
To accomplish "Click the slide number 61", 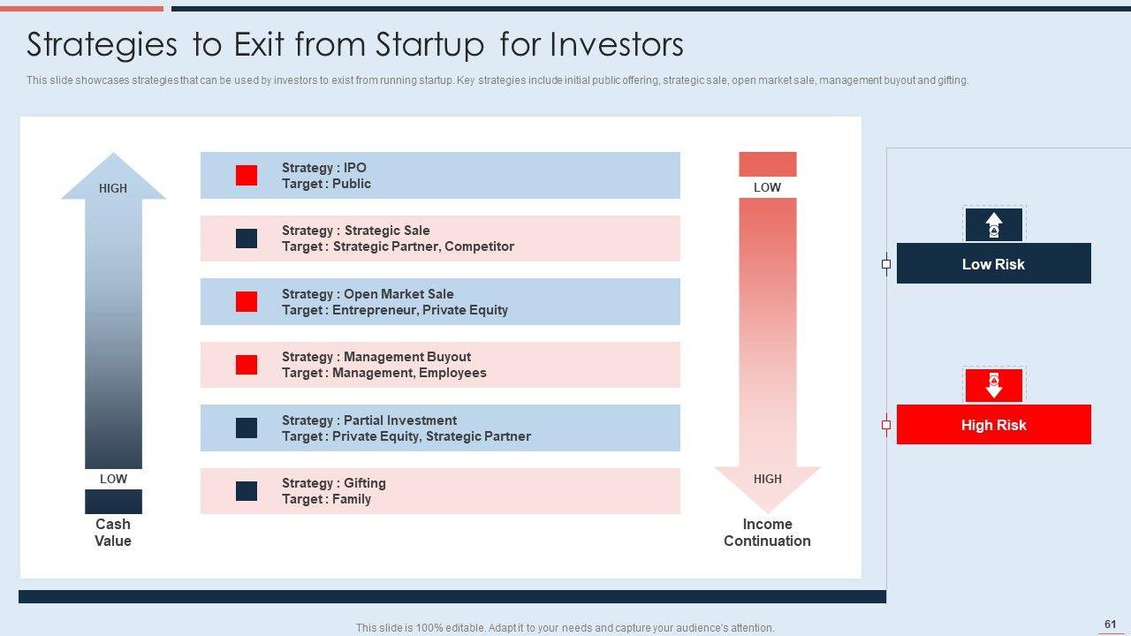I will [x=1110, y=625].
